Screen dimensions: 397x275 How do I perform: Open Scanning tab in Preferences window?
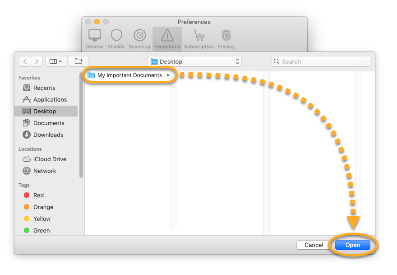tap(139, 39)
